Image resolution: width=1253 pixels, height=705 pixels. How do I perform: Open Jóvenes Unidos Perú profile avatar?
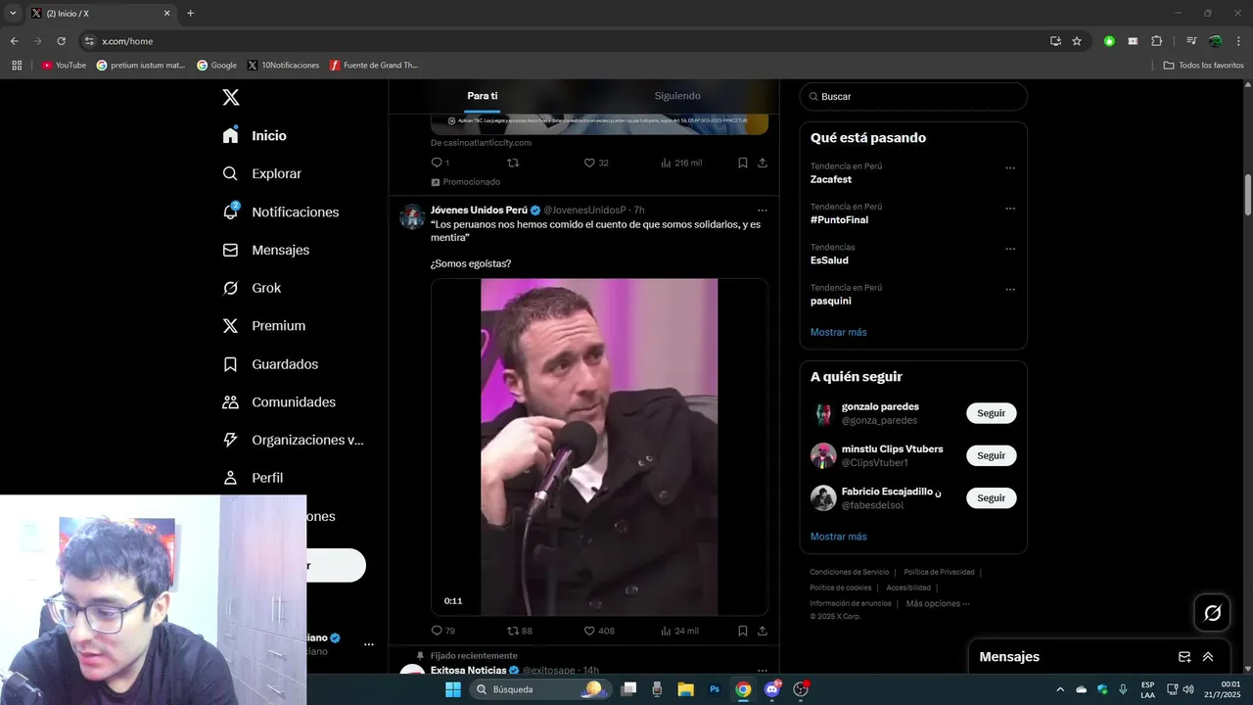[x=412, y=216]
